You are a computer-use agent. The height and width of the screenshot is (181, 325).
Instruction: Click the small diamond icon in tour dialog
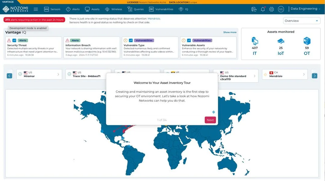point(213,112)
